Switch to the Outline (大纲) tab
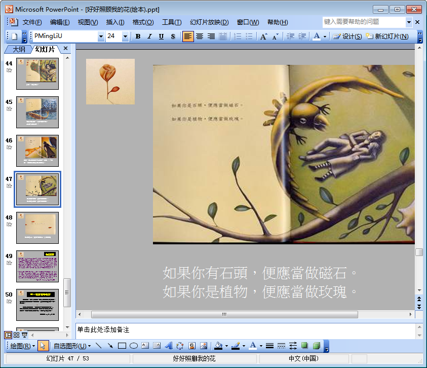This screenshot has width=427, height=368. click(19, 49)
